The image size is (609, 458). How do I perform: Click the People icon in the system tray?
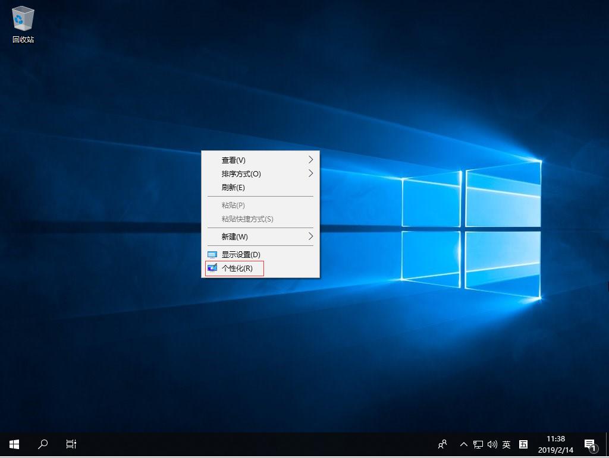(442, 444)
